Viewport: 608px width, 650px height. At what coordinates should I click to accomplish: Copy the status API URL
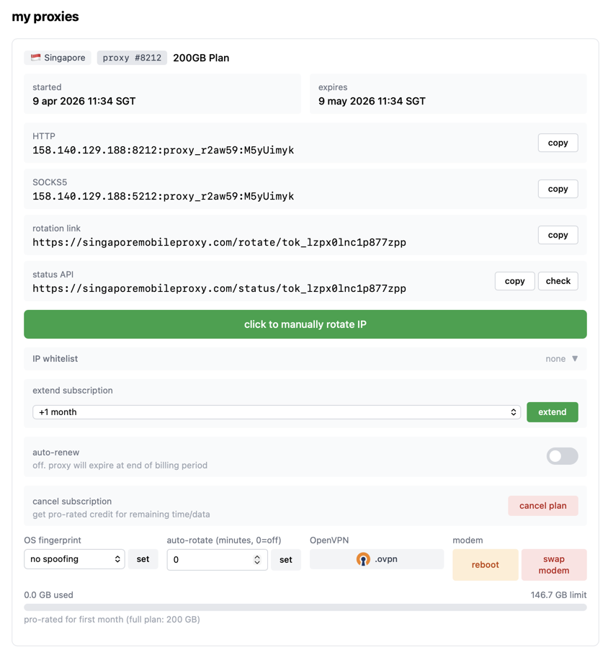click(514, 281)
